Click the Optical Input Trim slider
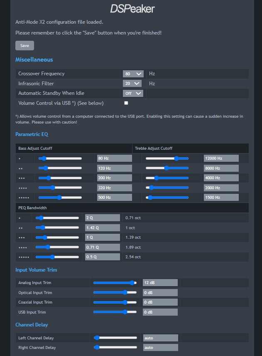This screenshot has width=262, height=356. pos(115,293)
